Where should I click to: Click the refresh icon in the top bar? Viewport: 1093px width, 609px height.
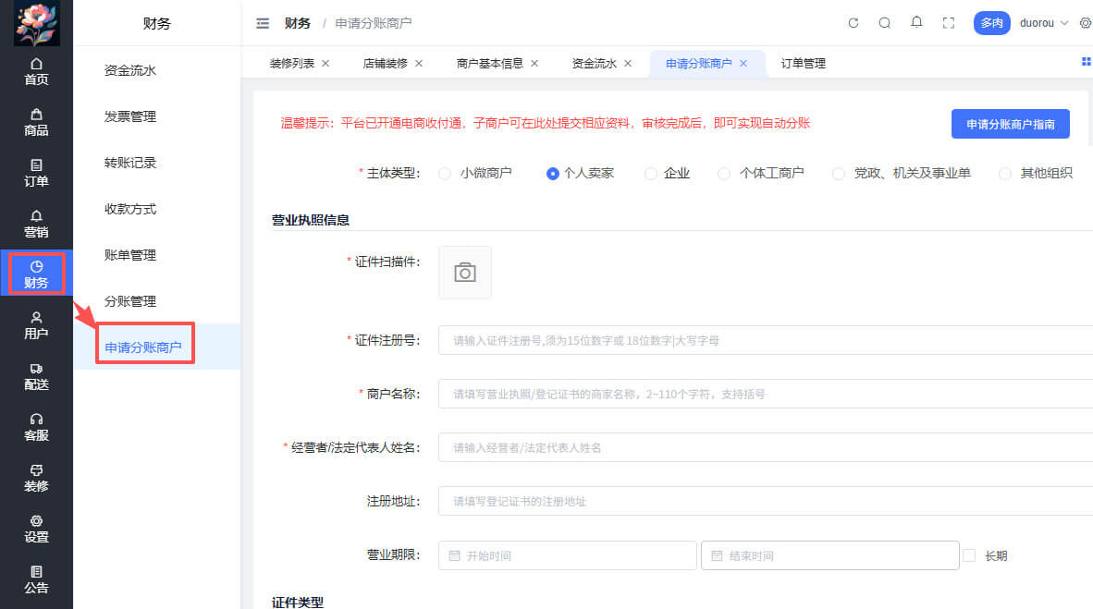[853, 22]
